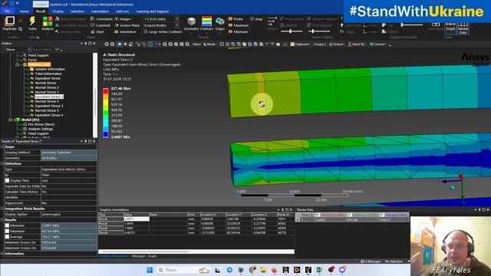Open the Clipboard dropdown
This screenshot has height=276, width=491.
point(300,44)
